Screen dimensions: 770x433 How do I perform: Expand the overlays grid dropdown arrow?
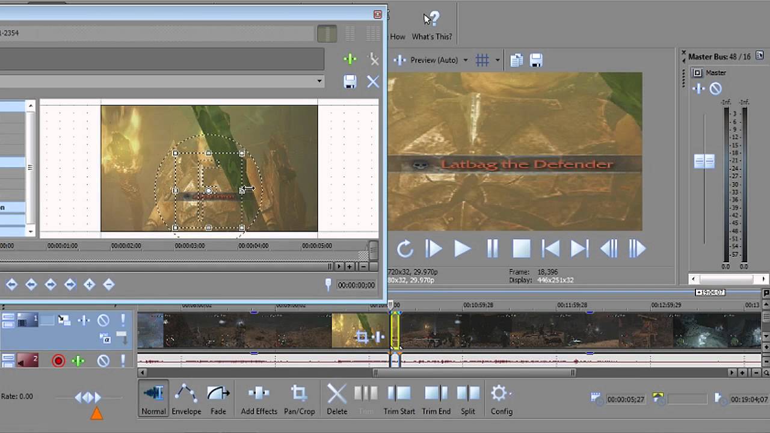[x=497, y=60]
